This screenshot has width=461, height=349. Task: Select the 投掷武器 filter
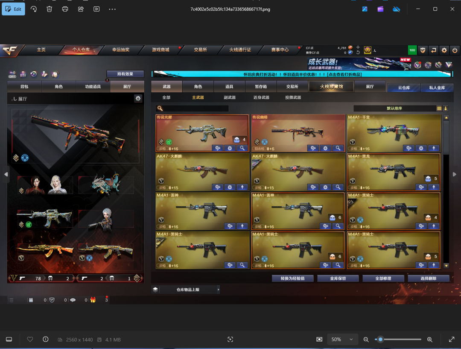293,97
